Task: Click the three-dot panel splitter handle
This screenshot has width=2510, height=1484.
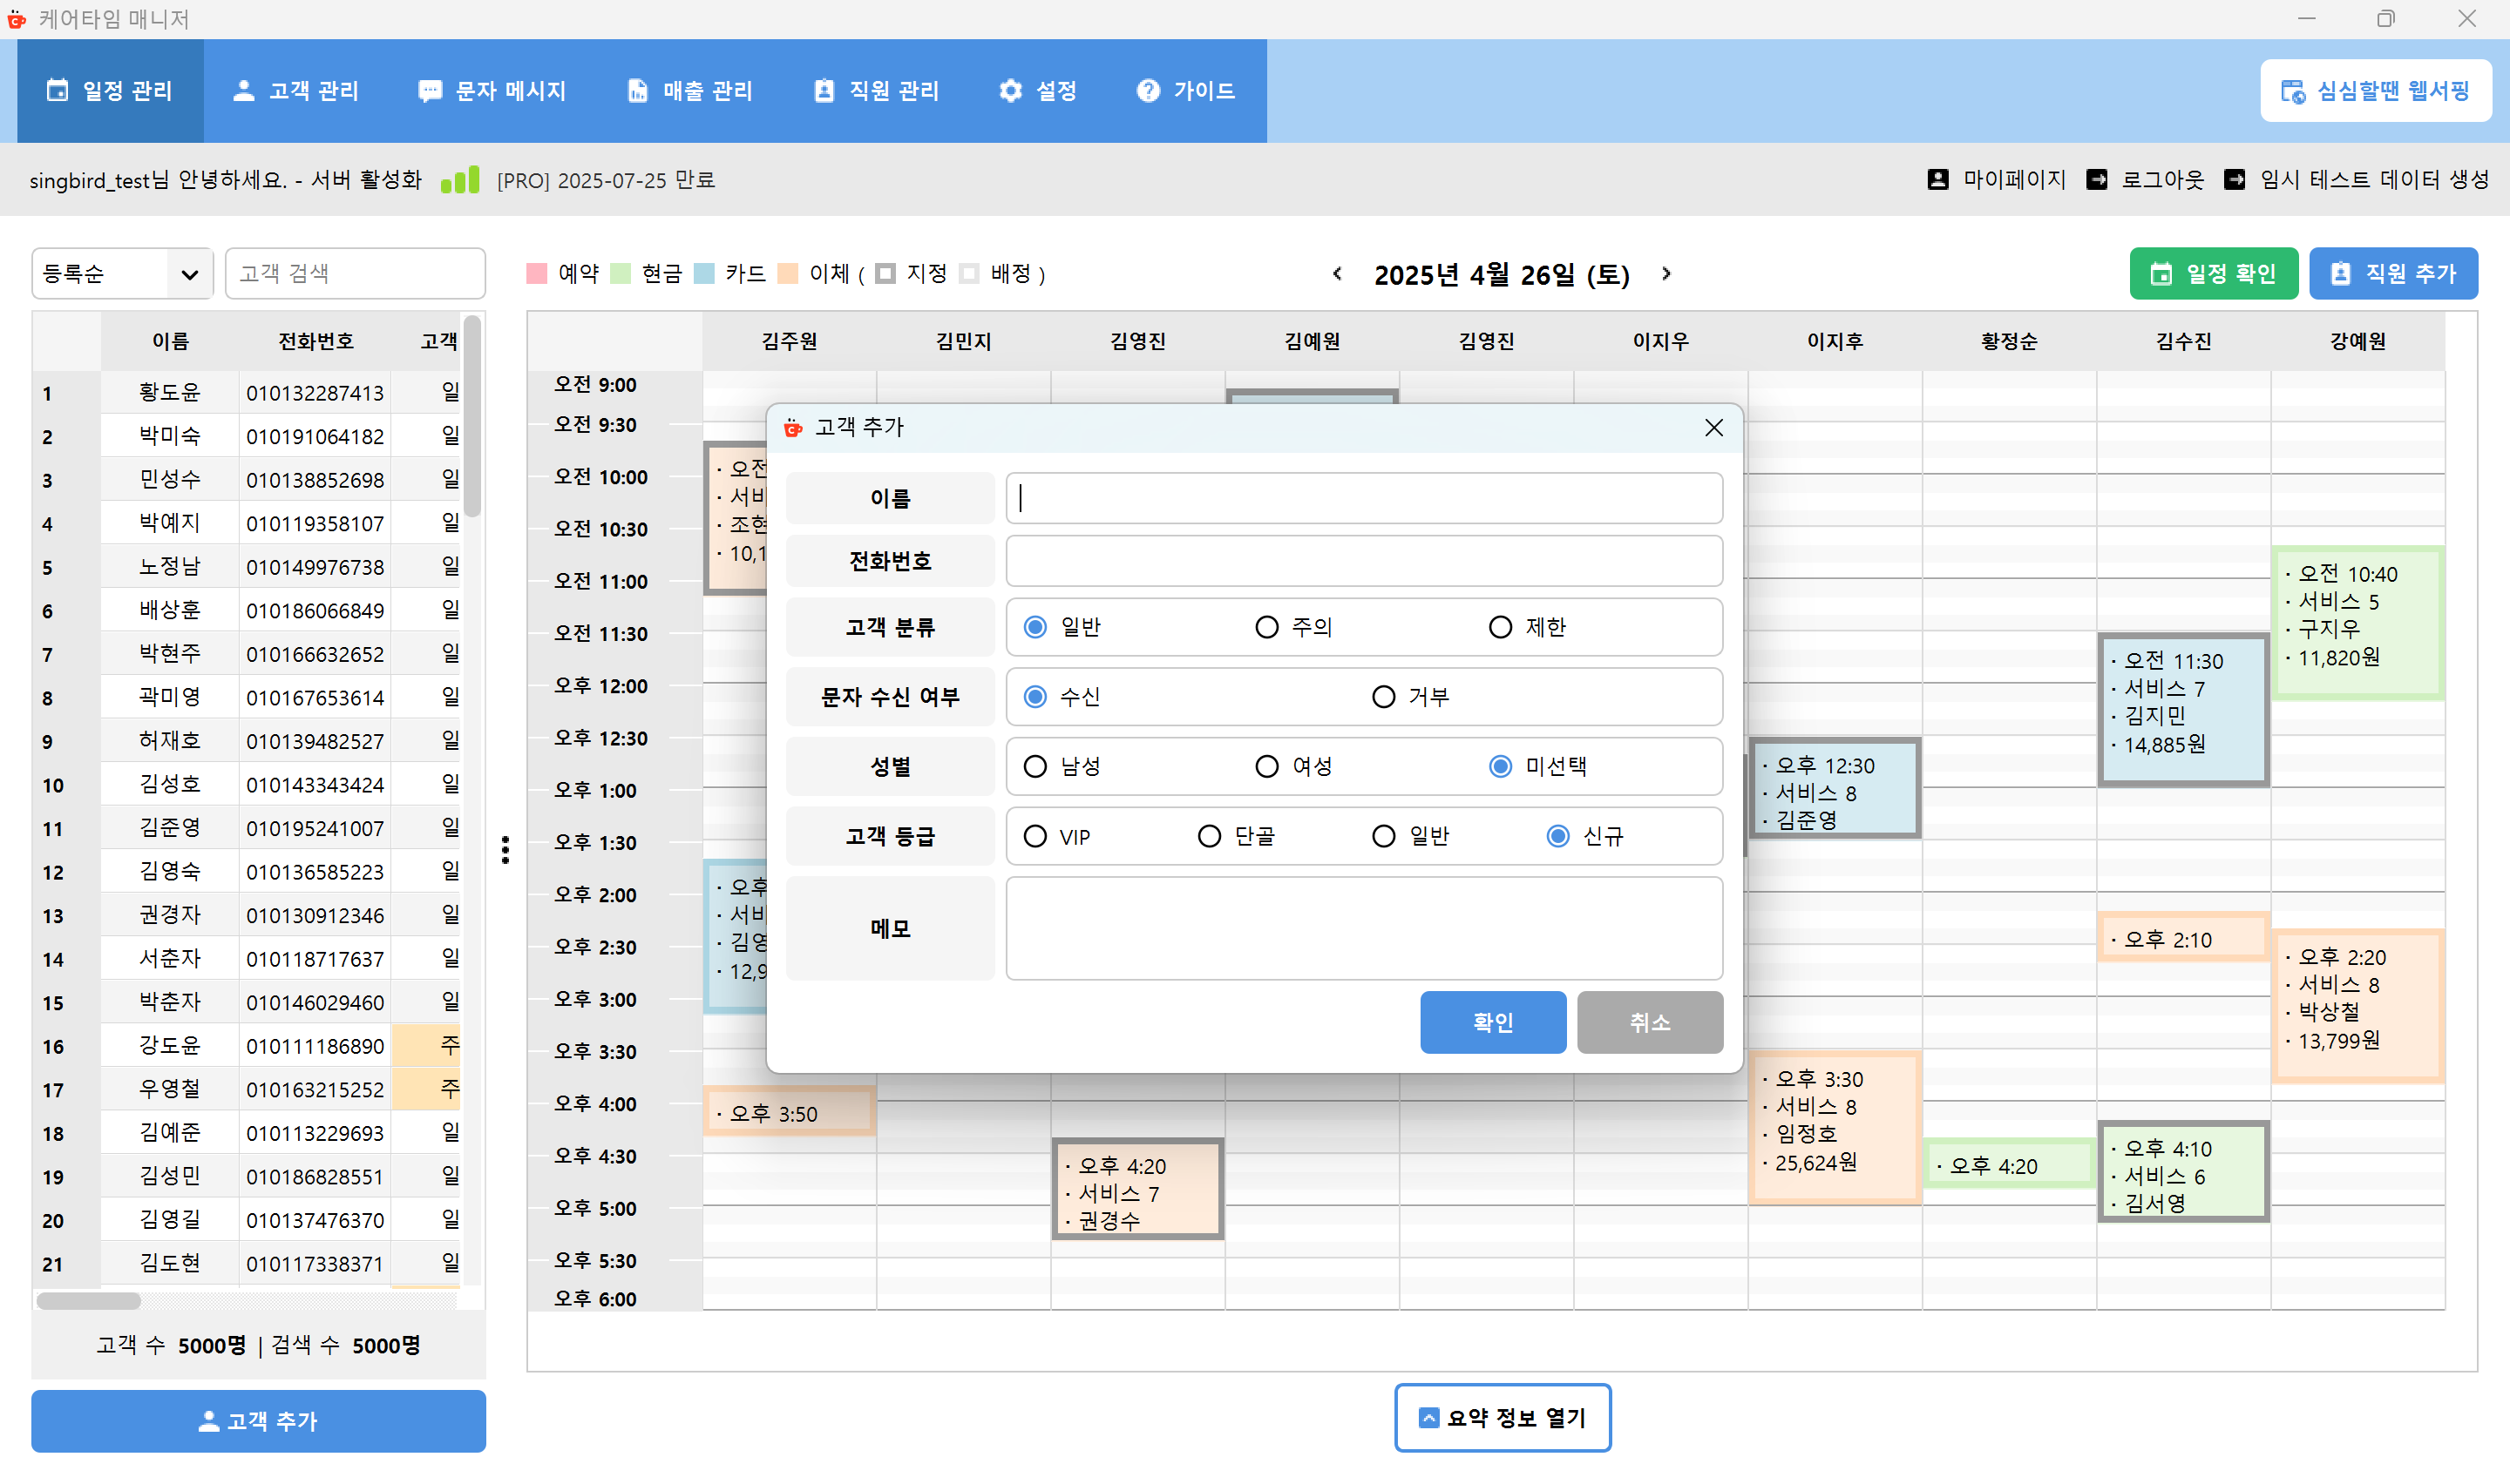Action: pos(505,849)
